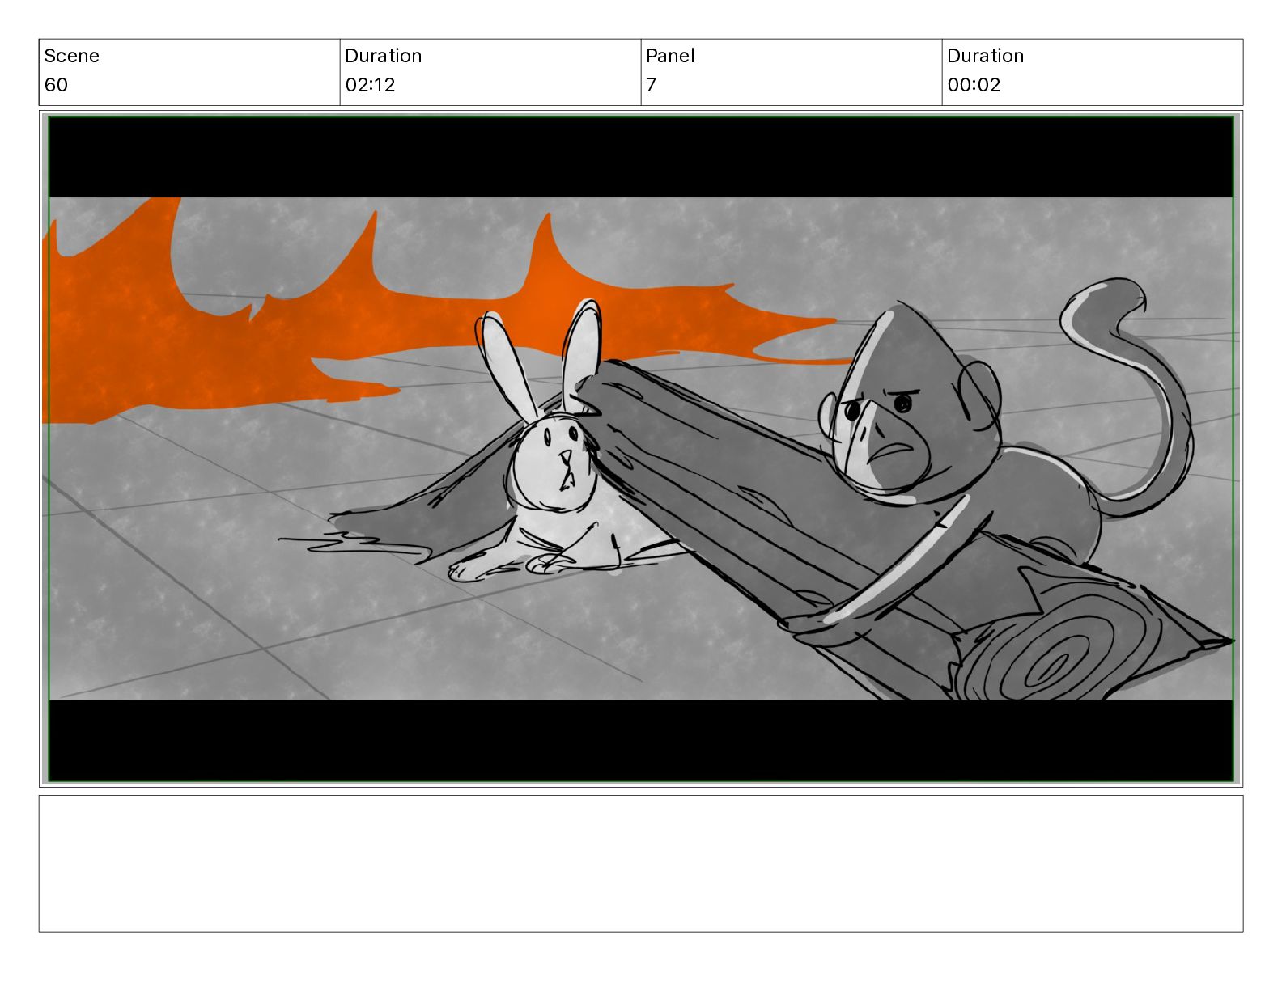
Task: Click the storyboard panel thumbnail image
Action: (x=641, y=449)
